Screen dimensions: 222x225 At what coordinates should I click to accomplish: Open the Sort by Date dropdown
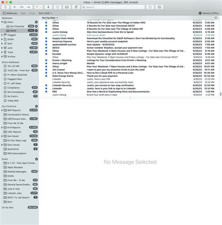point(50,18)
